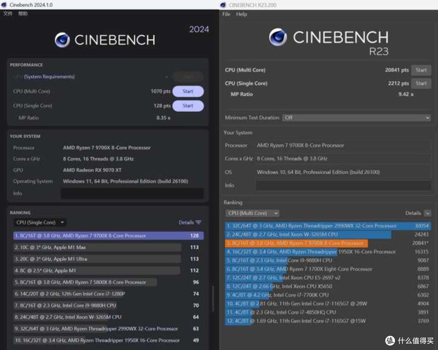Select the Threadripper 2990WX row scoring 30054
The height and width of the screenshot is (350, 438).
tap(328, 226)
